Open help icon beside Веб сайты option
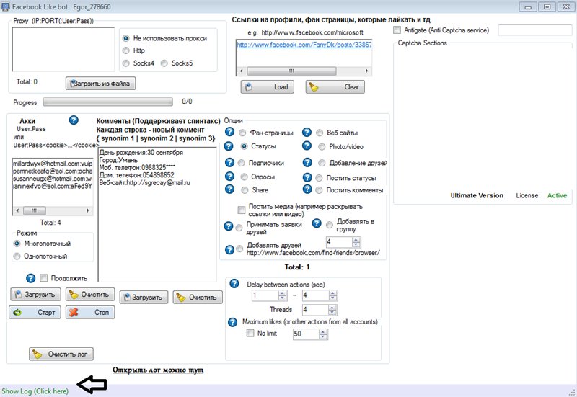This screenshot has height=397, width=577. click(307, 133)
